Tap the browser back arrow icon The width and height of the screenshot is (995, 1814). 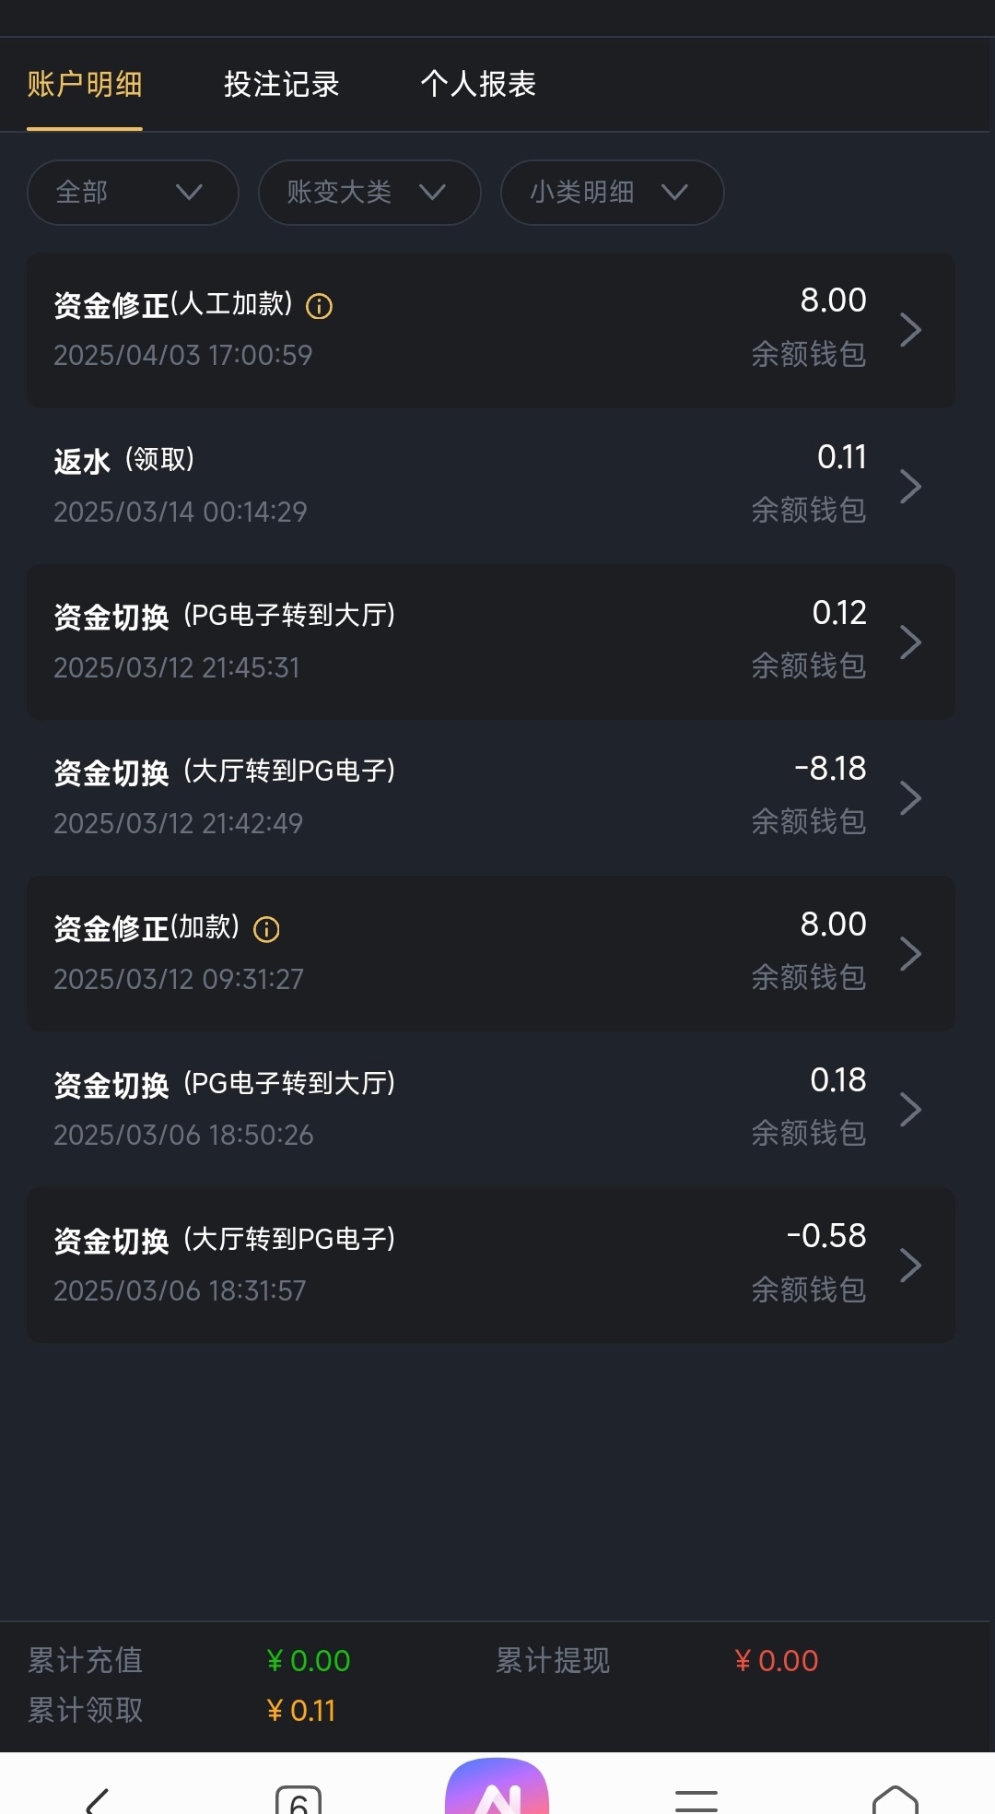pyautogui.click(x=98, y=1798)
